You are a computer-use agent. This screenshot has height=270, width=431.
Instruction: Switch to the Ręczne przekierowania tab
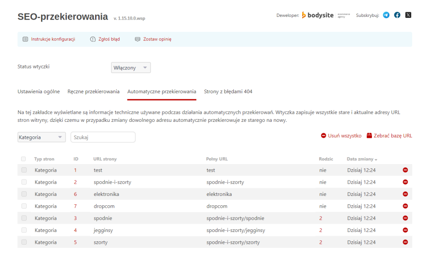(x=93, y=91)
